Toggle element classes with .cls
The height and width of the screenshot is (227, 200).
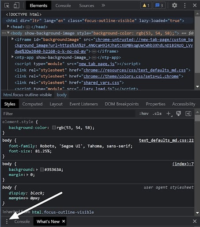click(157, 113)
